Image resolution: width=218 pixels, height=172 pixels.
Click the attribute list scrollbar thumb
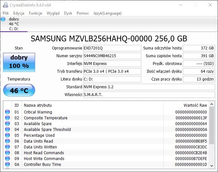pyautogui.click(x=212, y=125)
